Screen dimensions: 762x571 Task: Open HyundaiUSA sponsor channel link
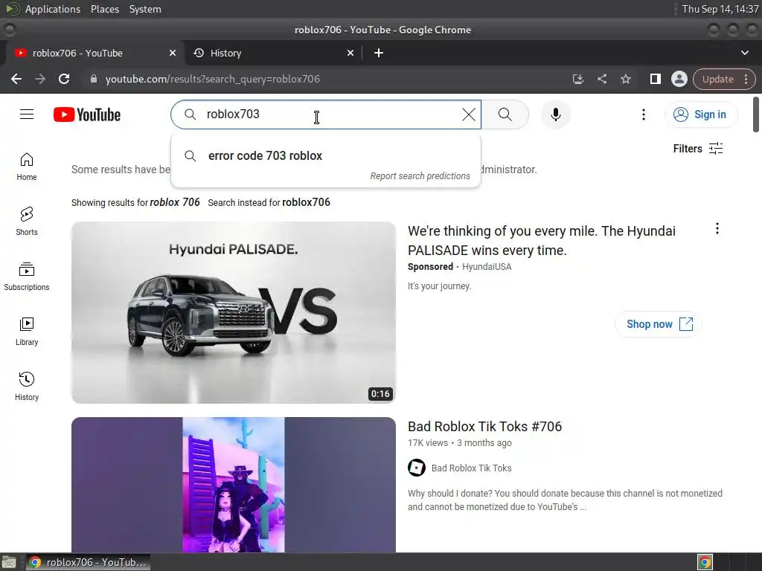coord(487,267)
